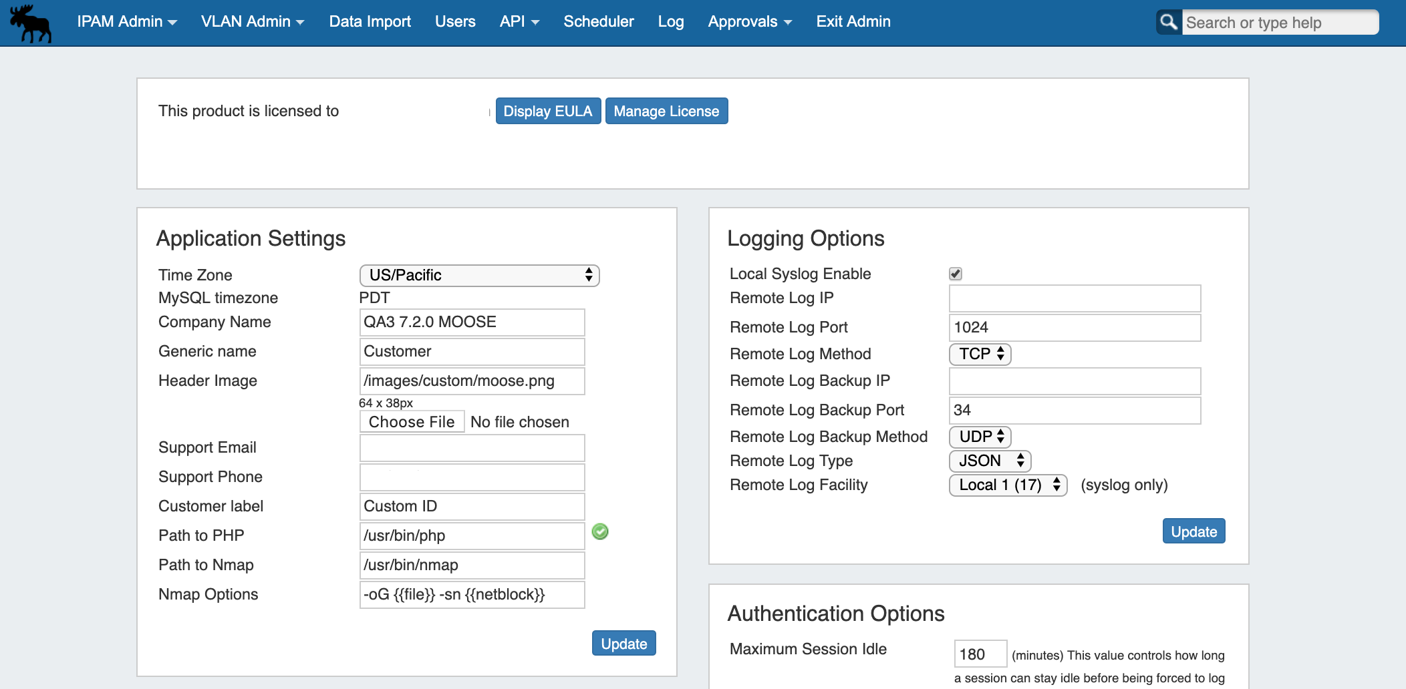Focus the Remote Log IP field
The height and width of the screenshot is (689, 1406).
pos(1074,298)
